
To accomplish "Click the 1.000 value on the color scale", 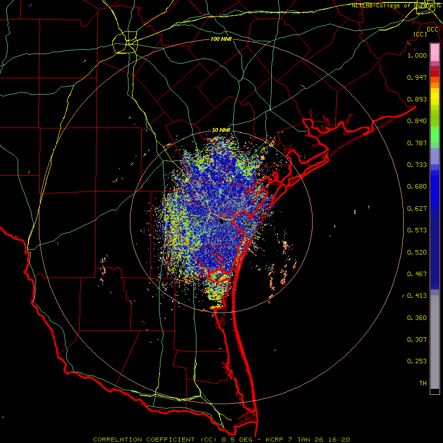I will tap(417, 55).
